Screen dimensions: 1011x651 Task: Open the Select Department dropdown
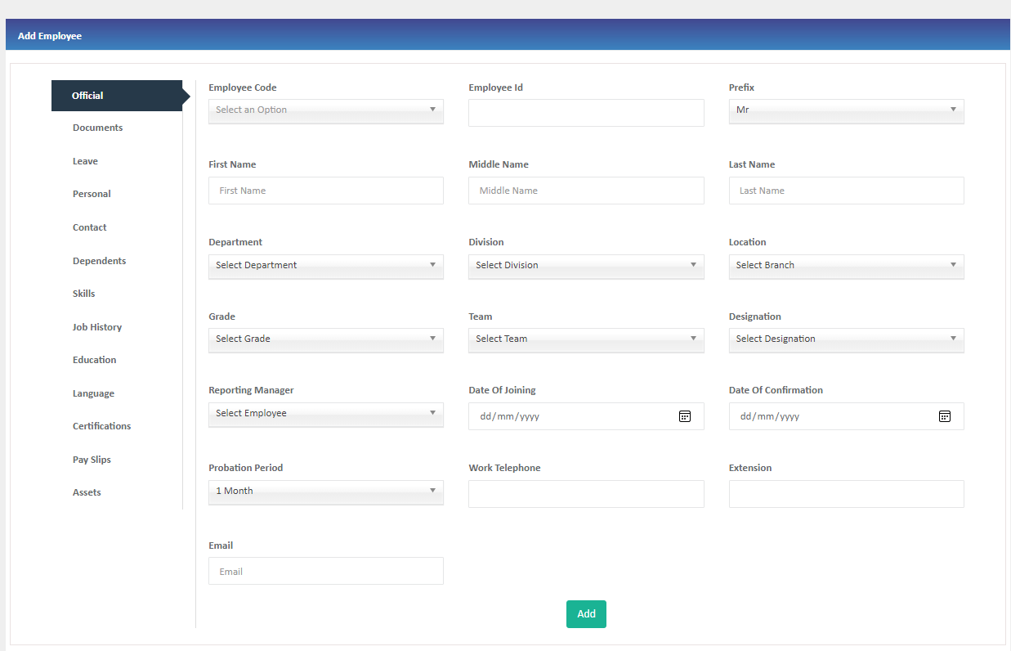(325, 266)
